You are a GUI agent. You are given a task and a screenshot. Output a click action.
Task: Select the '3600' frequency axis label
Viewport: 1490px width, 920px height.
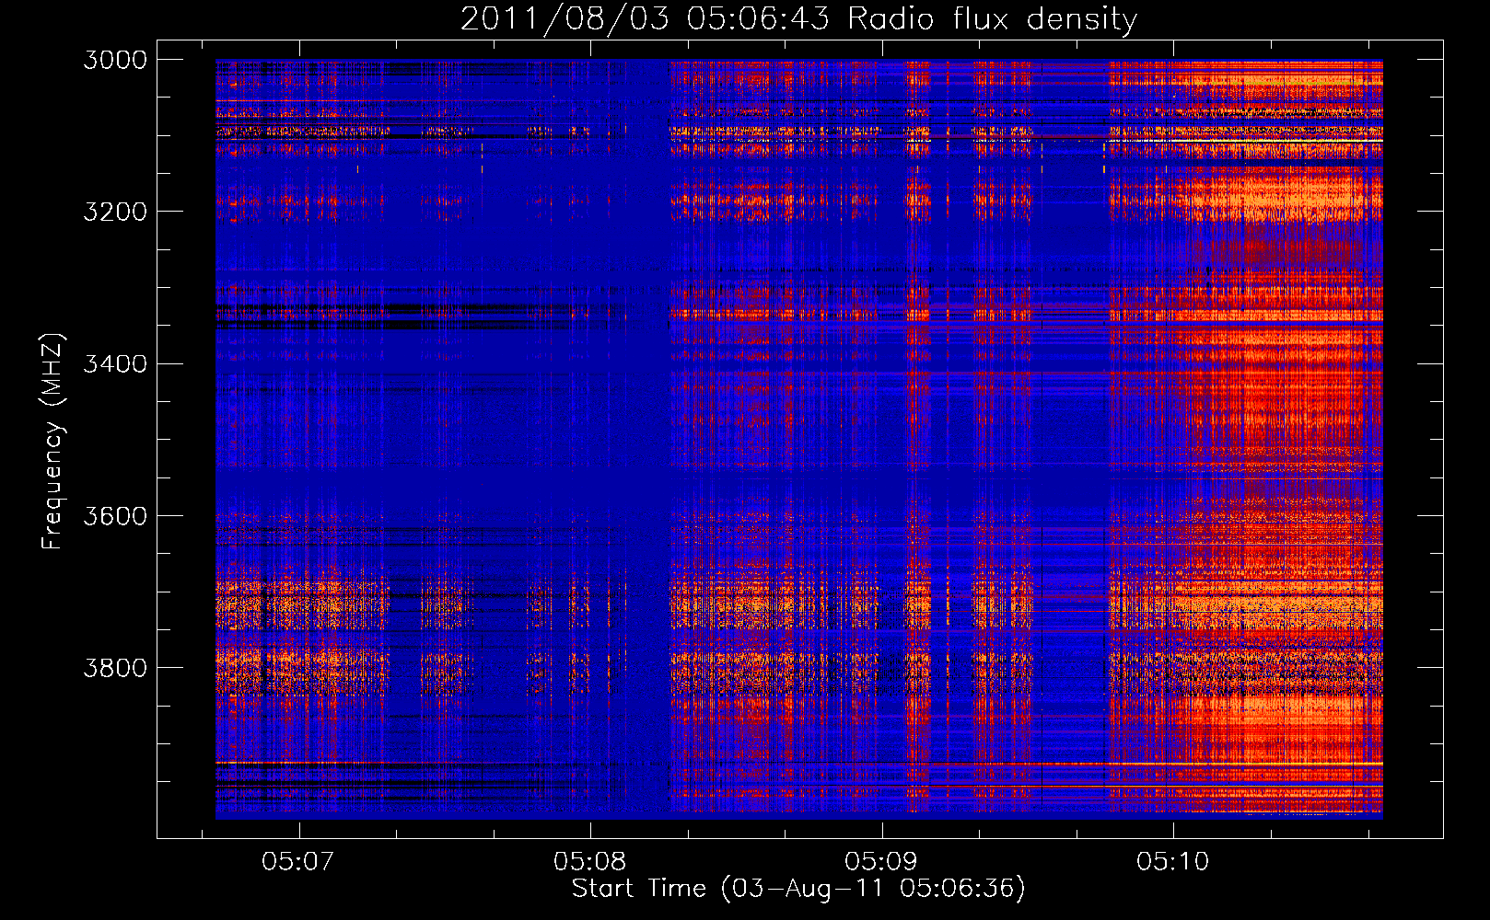115,515
